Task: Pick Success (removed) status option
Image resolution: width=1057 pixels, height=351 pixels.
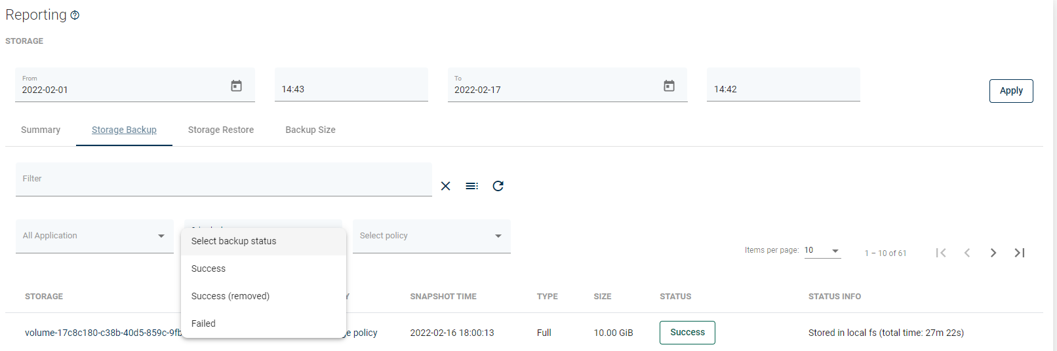Action: click(230, 296)
